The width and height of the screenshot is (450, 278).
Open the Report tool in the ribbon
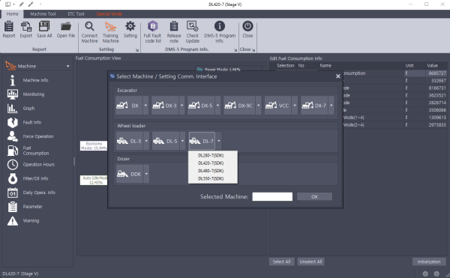pos(9,29)
